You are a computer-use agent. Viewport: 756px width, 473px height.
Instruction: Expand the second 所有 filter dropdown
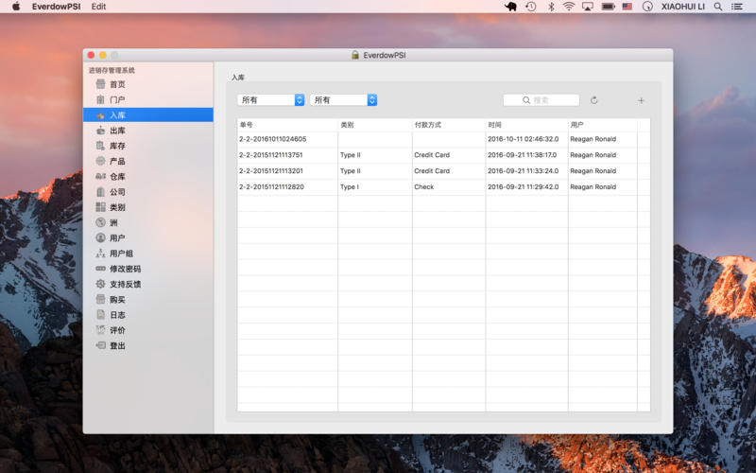(344, 100)
